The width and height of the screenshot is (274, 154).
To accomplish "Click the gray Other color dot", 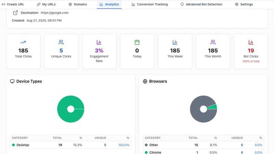I will click(146, 145).
